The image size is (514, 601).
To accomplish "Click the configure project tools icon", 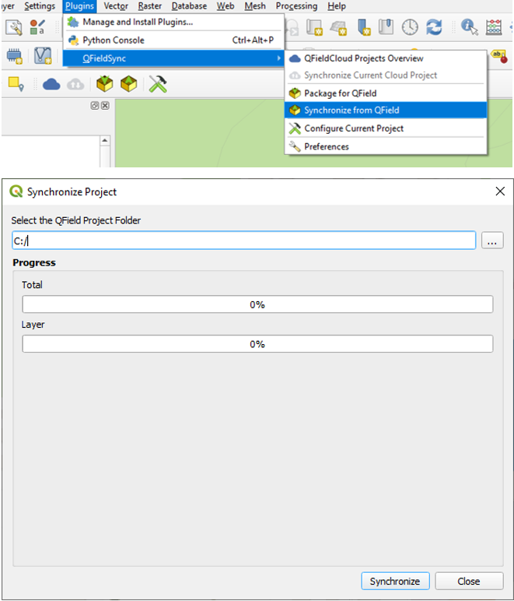I will point(158,84).
